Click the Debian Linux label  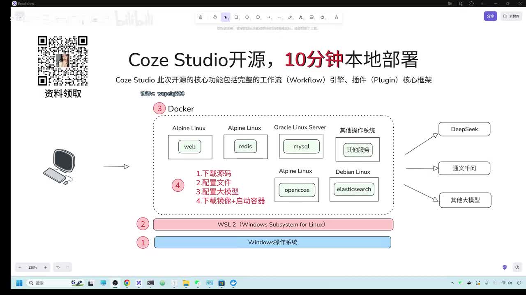353,172
